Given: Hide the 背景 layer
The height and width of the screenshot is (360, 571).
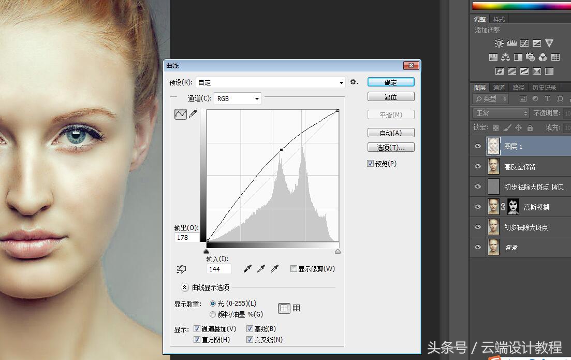Looking at the screenshot, I should click(478, 248).
